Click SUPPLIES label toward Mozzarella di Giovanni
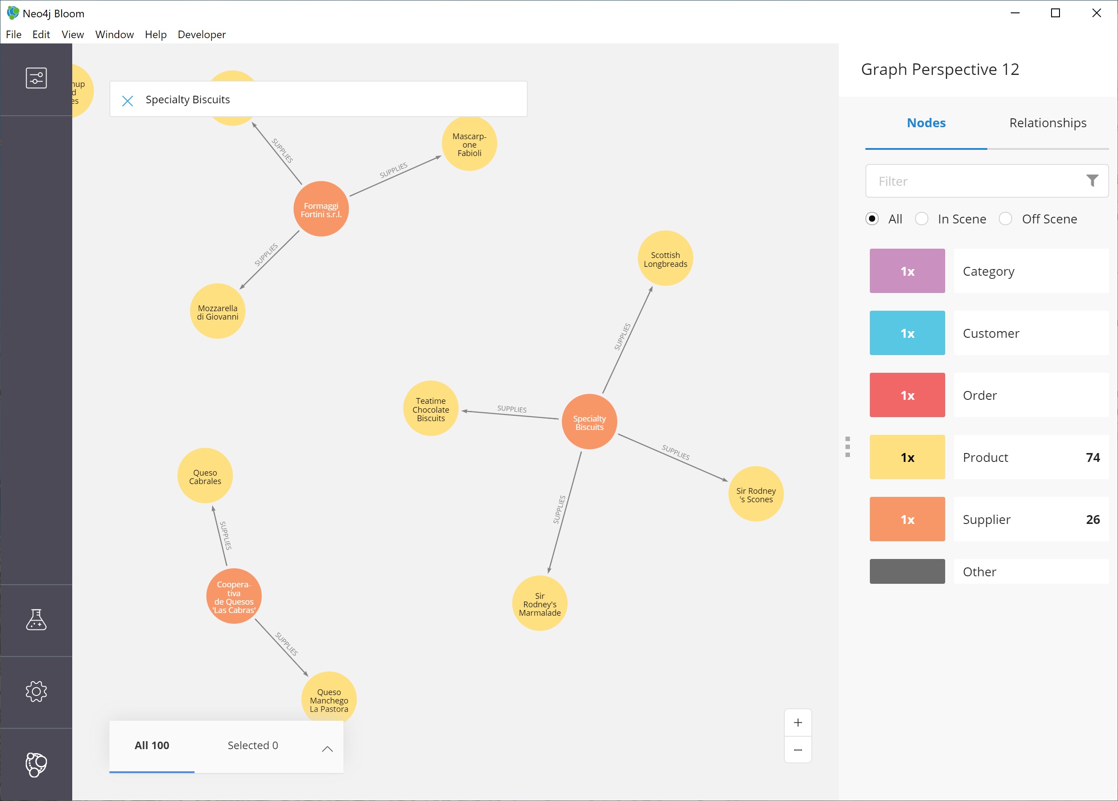The width and height of the screenshot is (1118, 801). pyautogui.click(x=266, y=254)
